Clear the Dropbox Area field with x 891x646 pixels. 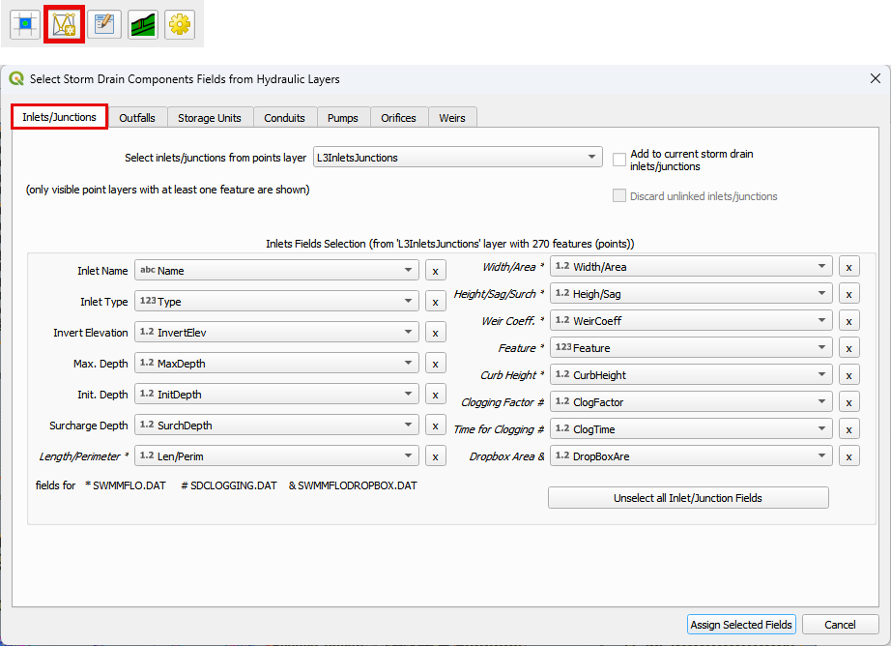[x=849, y=456]
